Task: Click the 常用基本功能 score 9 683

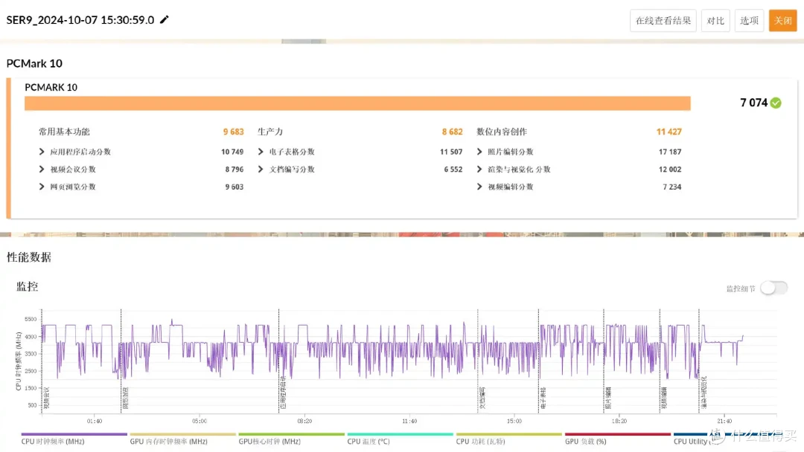Action: (233, 132)
